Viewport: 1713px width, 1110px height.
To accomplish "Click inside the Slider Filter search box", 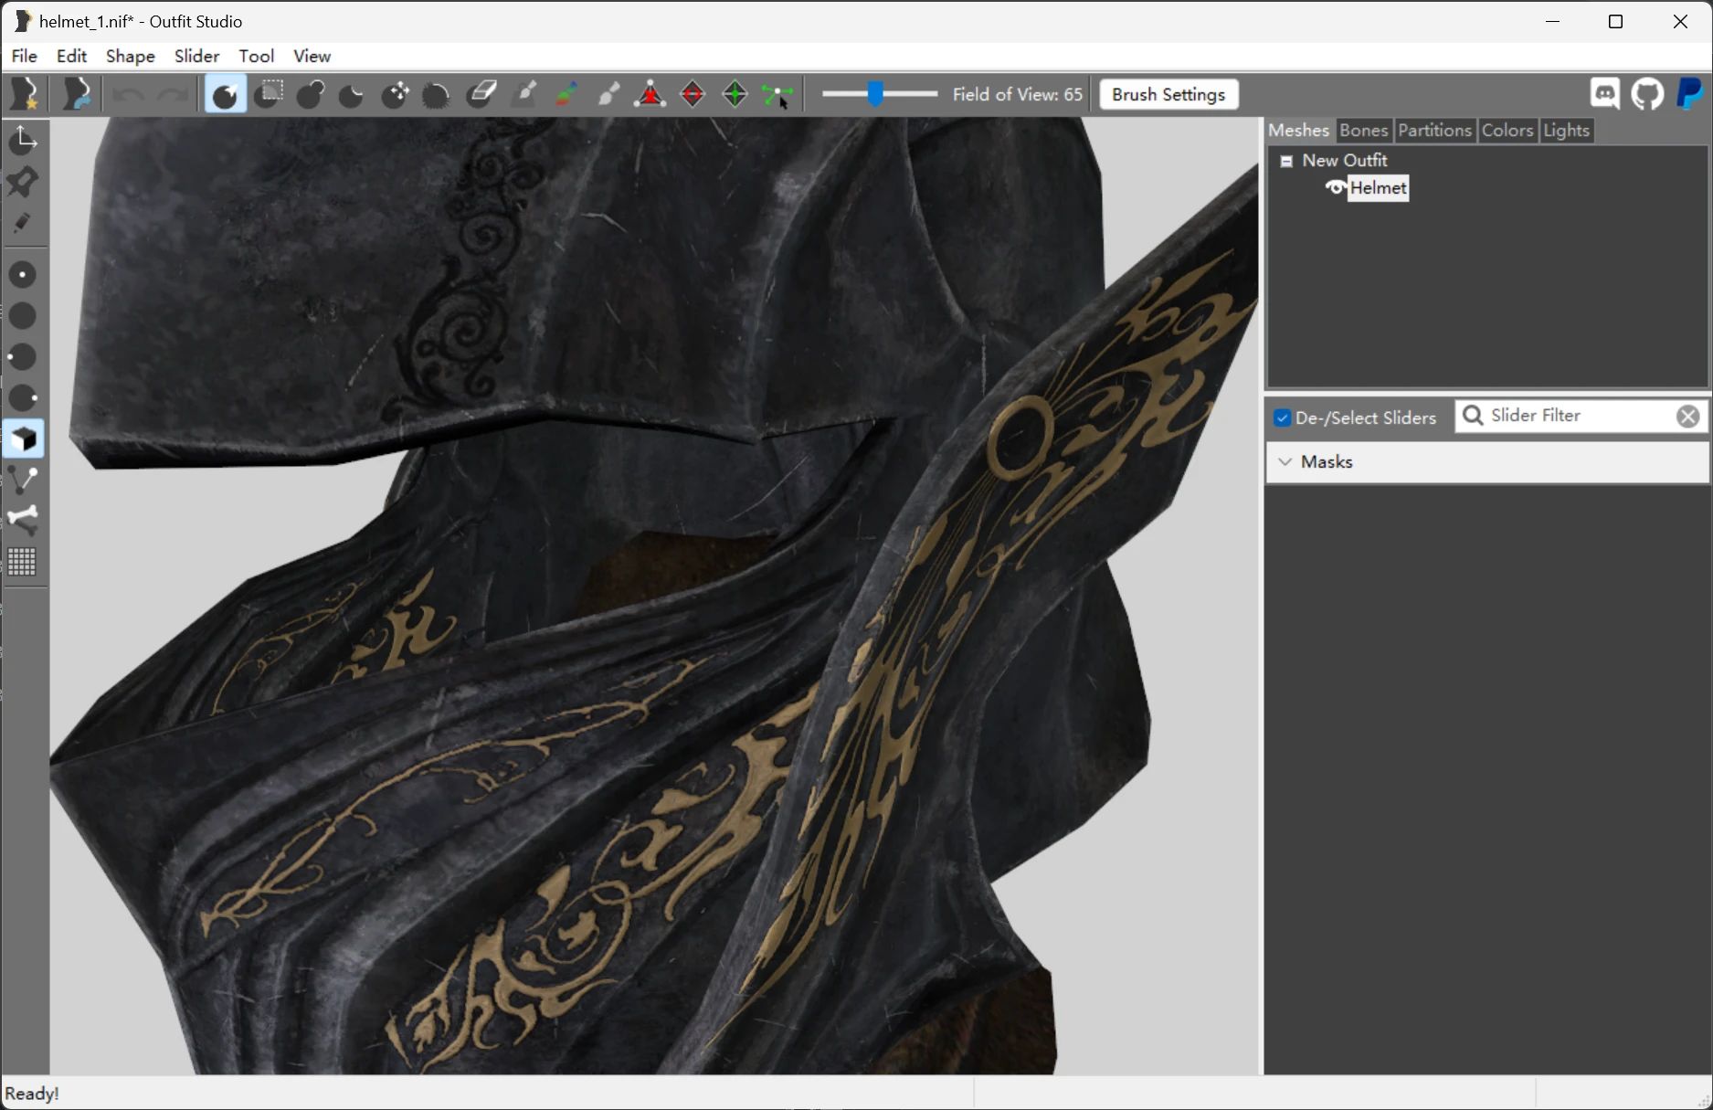I will click(x=1571, y=416).
